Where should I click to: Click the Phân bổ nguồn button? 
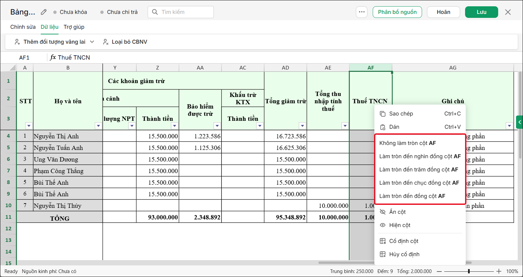coord(397,12)
